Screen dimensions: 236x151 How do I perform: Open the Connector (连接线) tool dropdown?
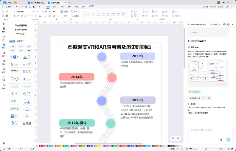76,16
